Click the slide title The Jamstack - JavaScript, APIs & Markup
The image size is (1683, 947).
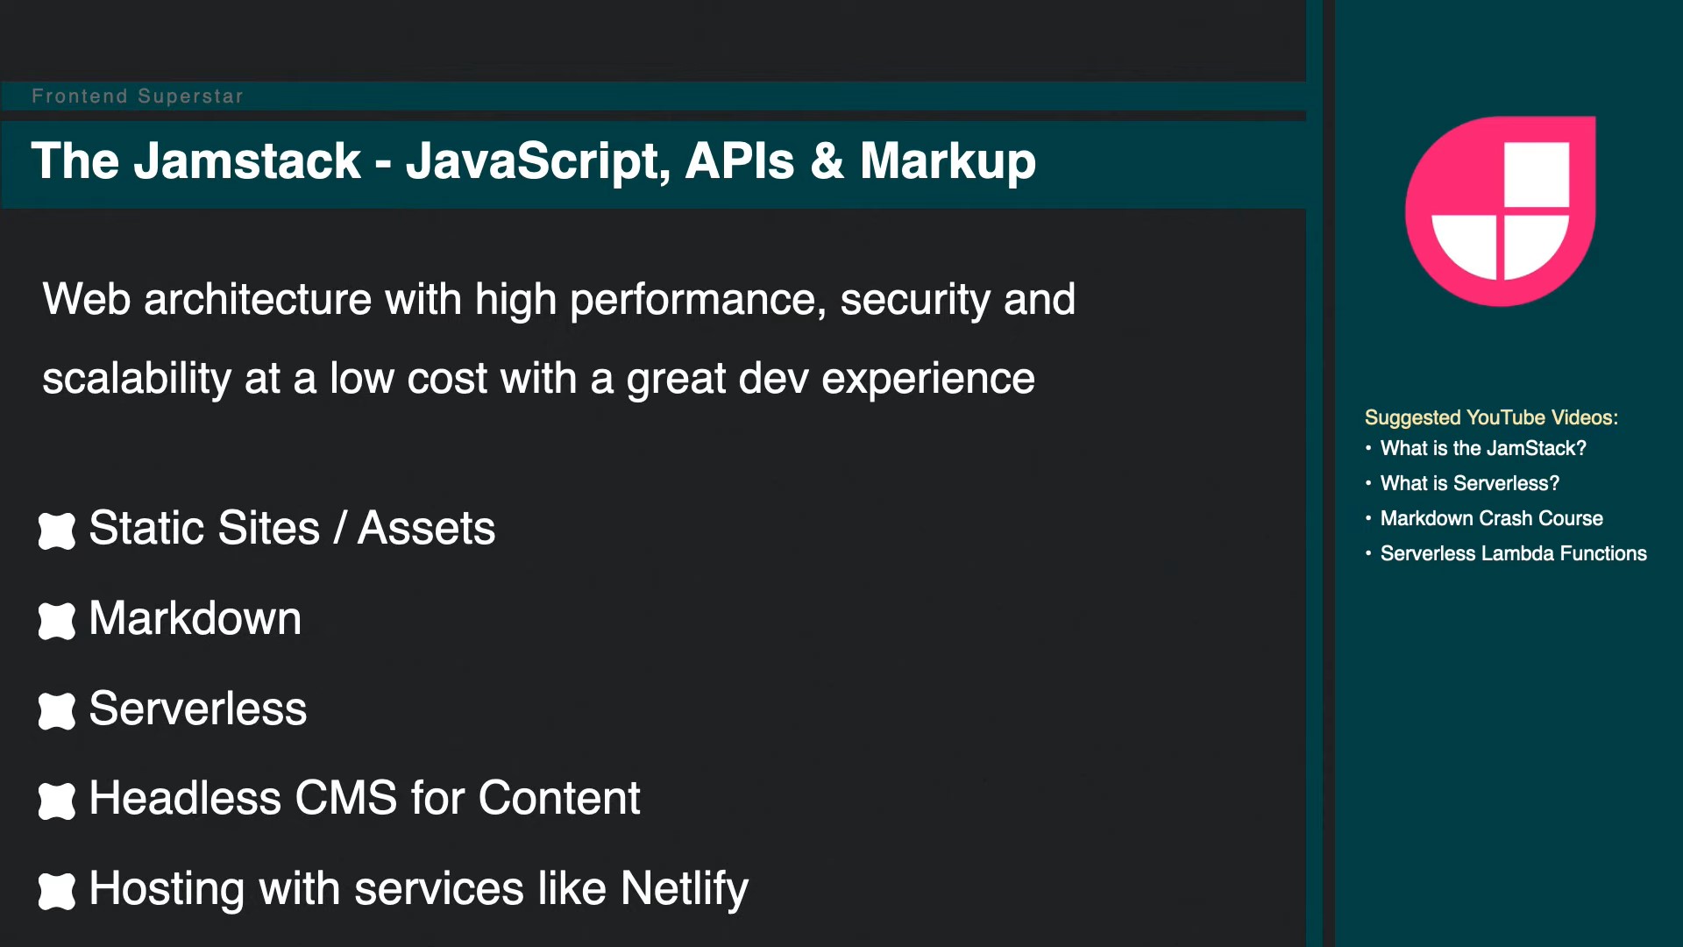click(534, 162)
